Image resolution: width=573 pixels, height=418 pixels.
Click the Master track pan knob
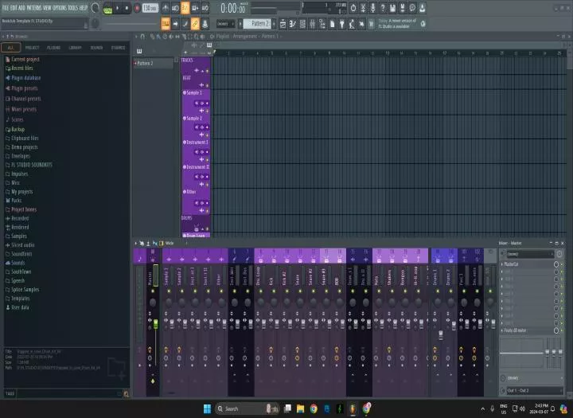click(153, 303)
